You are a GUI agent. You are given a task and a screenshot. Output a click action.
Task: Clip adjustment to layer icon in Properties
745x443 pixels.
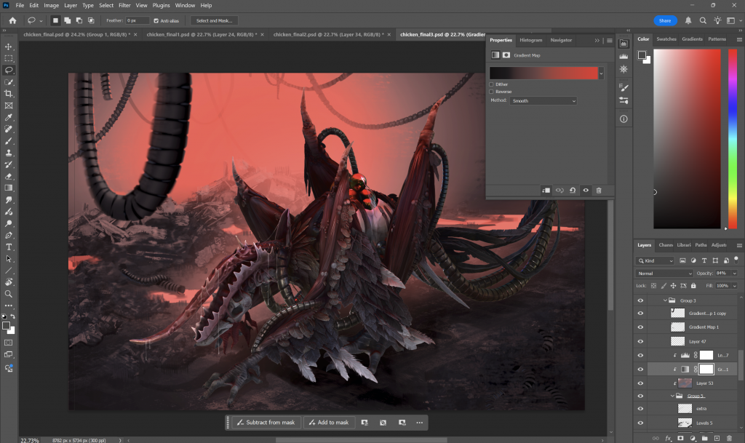tap(546, 191)
